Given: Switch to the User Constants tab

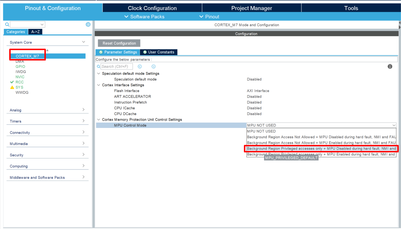Looking at the screenshot, I should (x=158, y=52).
